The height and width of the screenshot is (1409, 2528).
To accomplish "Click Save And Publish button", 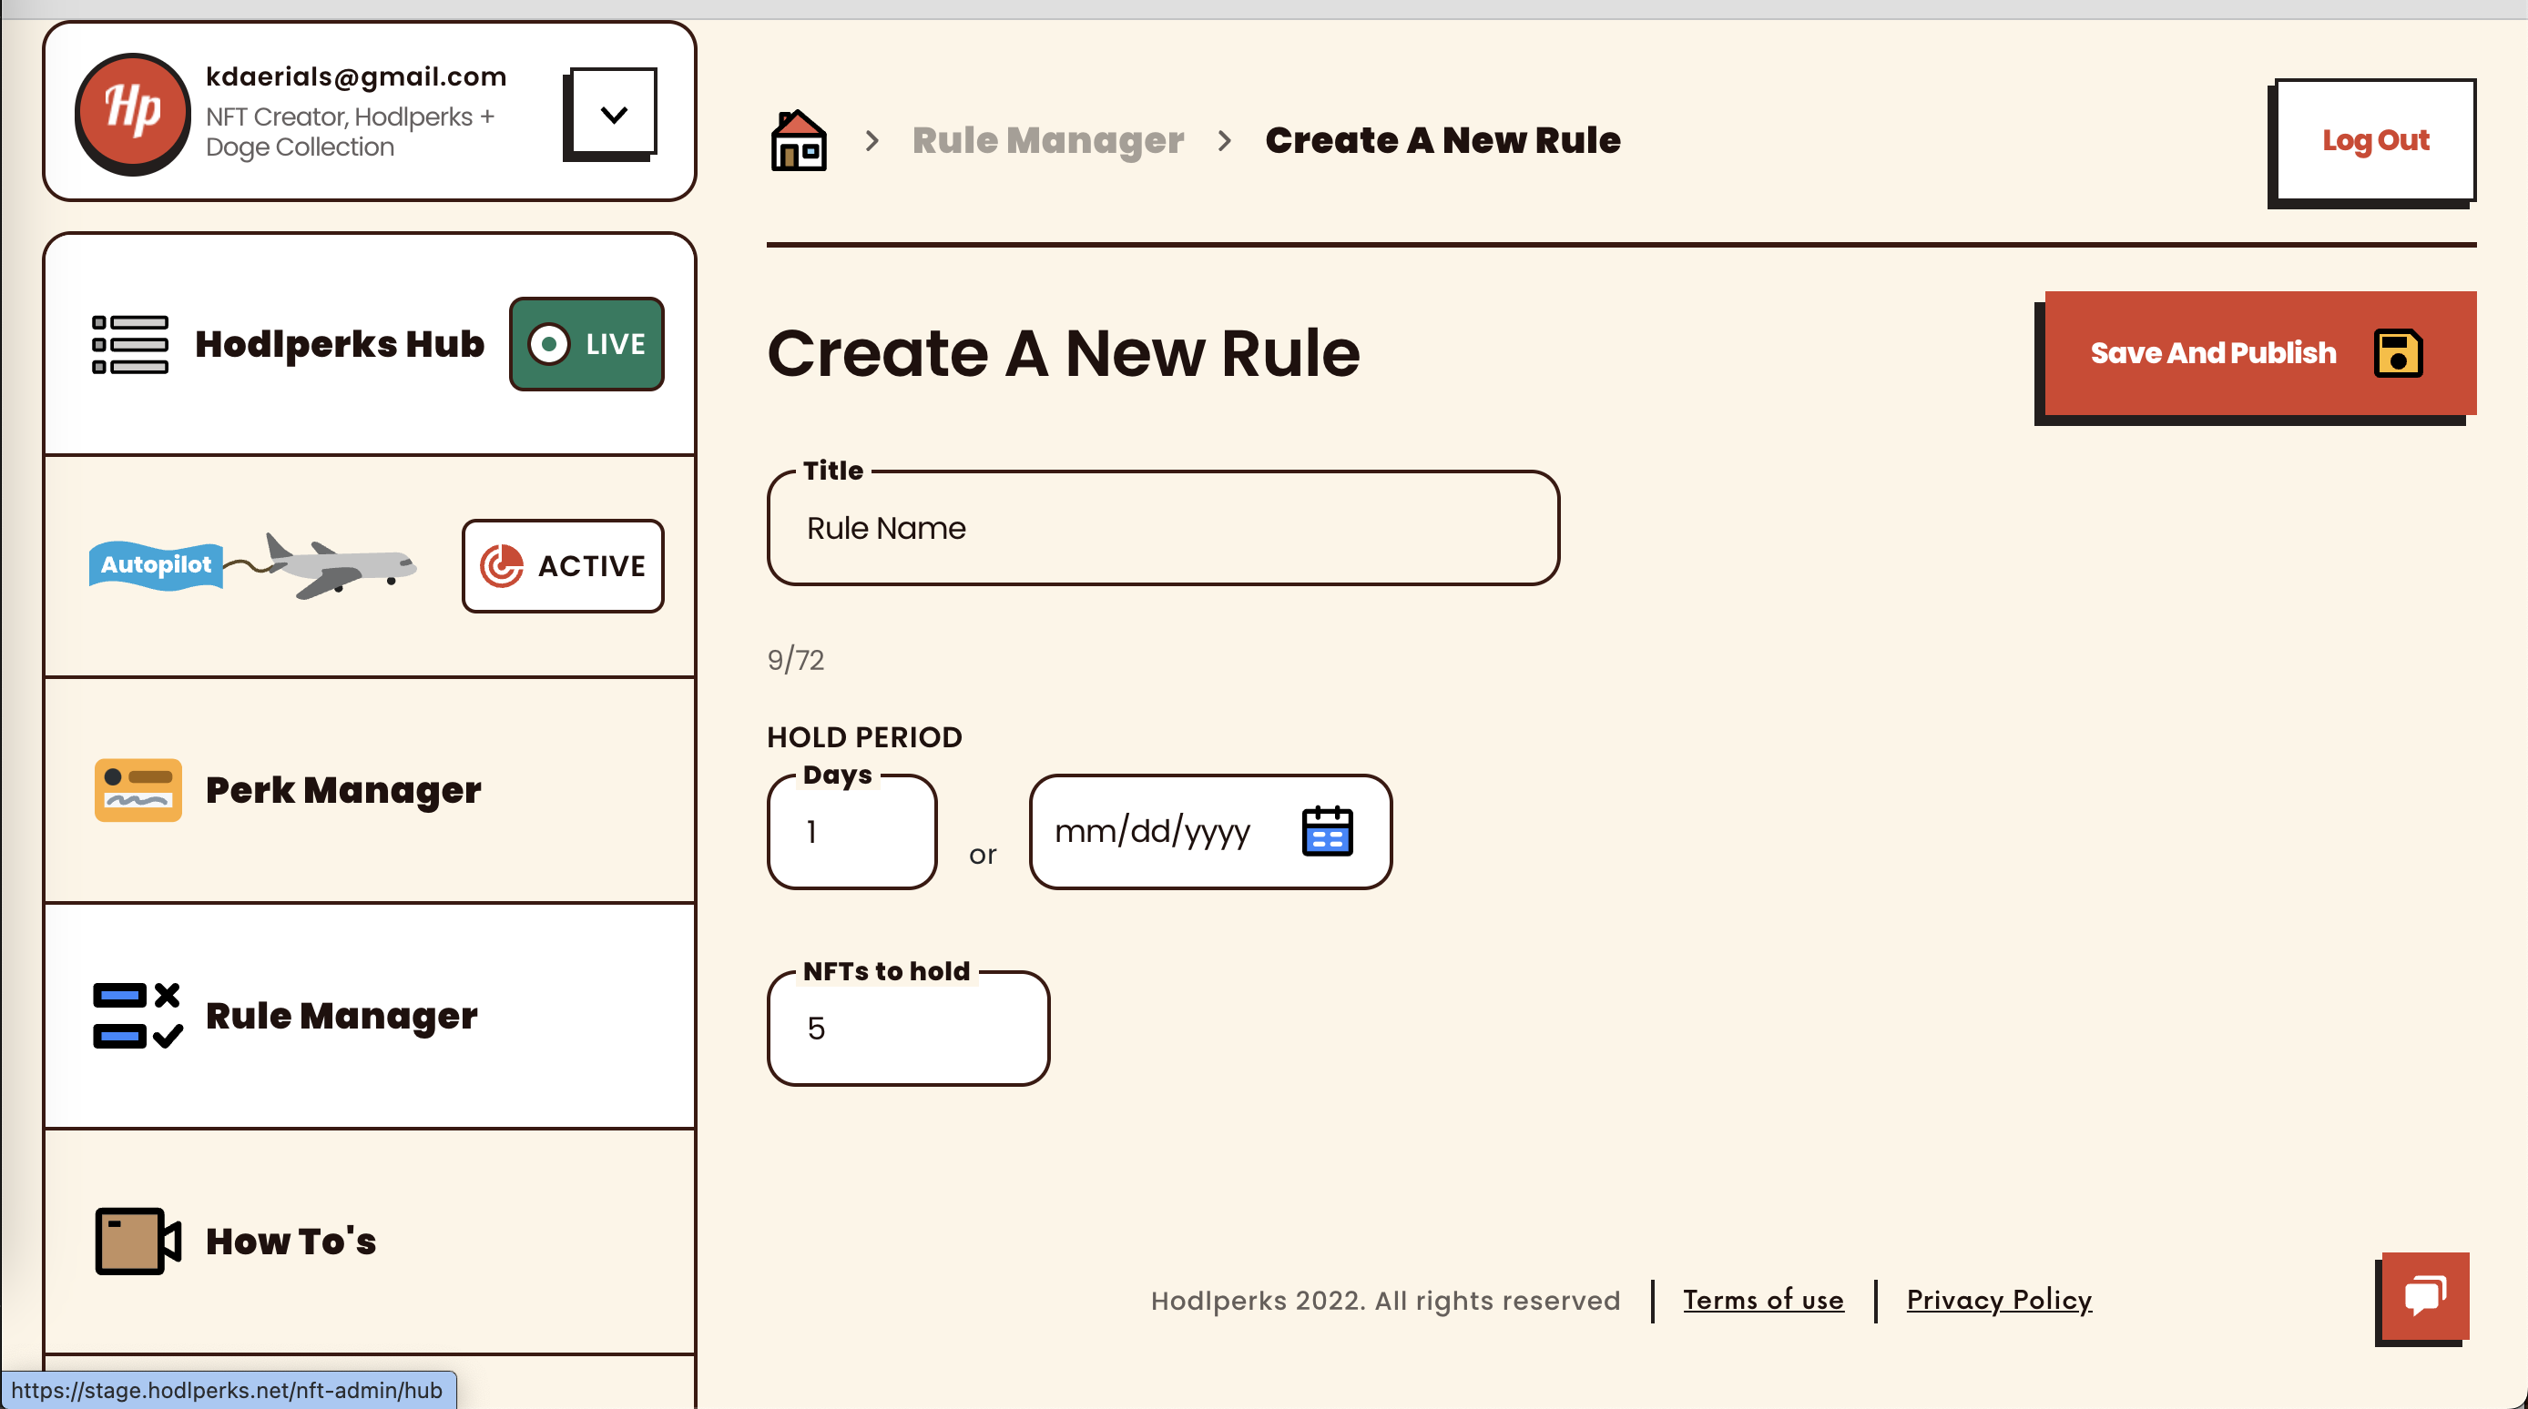I will coord(2260,352).
